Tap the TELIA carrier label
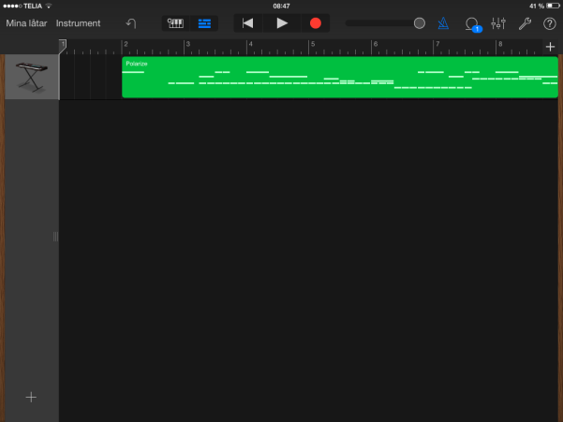Screen dimensions: 563x422 coord(33,7)
